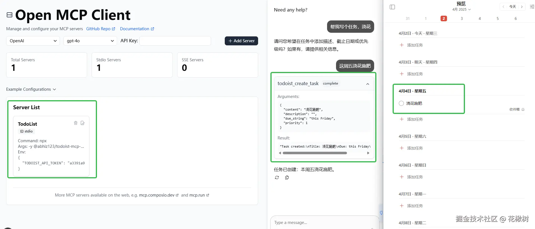Select day 3 in the week strip
This screenshot has height=229, width=535.
coord(462,18)
